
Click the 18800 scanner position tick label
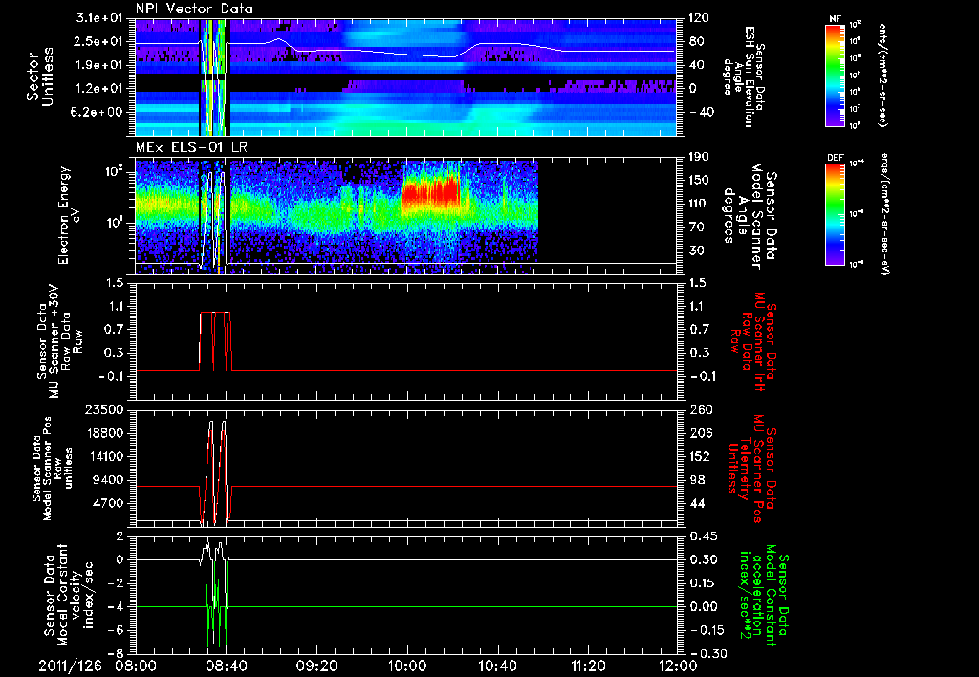coord(105,433)
